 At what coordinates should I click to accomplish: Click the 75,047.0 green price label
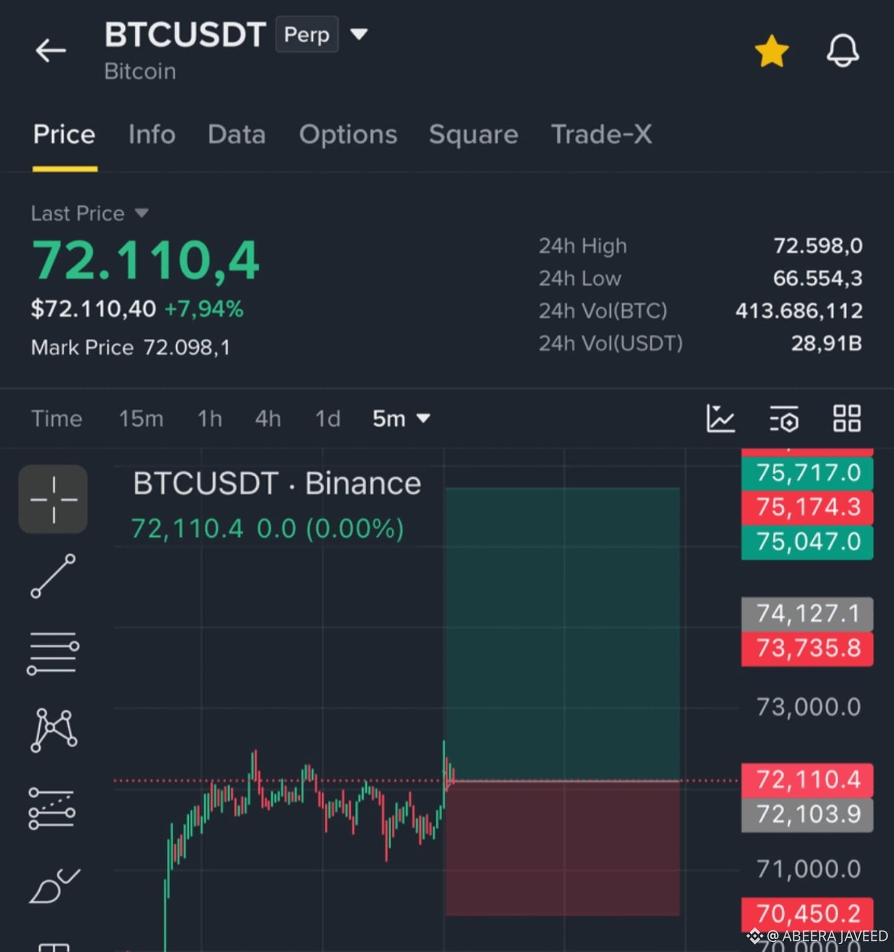pos(808,542)
